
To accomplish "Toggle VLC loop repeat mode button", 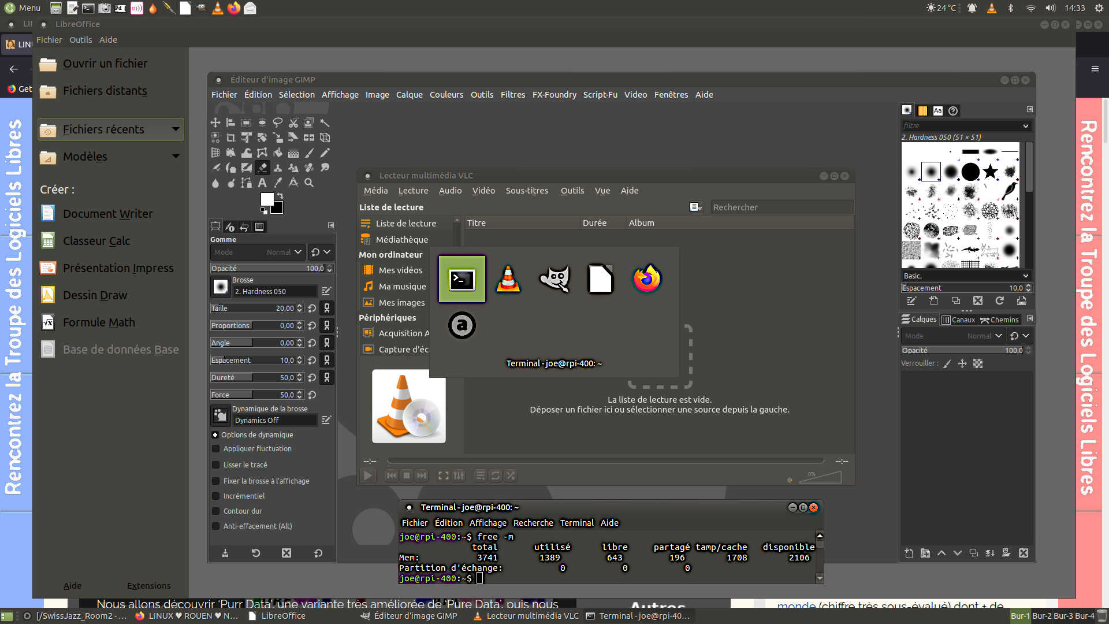I will pyautogui.click(x=495, y=476).
